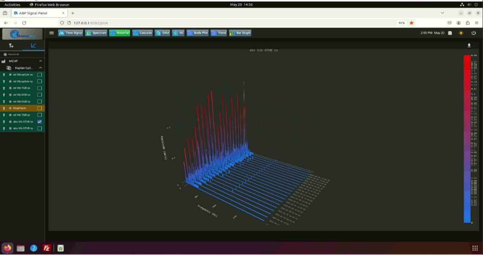Enable the rel Vib TGB sx checkbox

pos(39,88)
